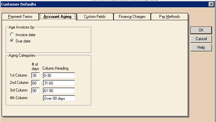The height and width of the screenshot is (122, 216).
Task: Edit the Over 90 days heading field
Action: pos(59,98)
